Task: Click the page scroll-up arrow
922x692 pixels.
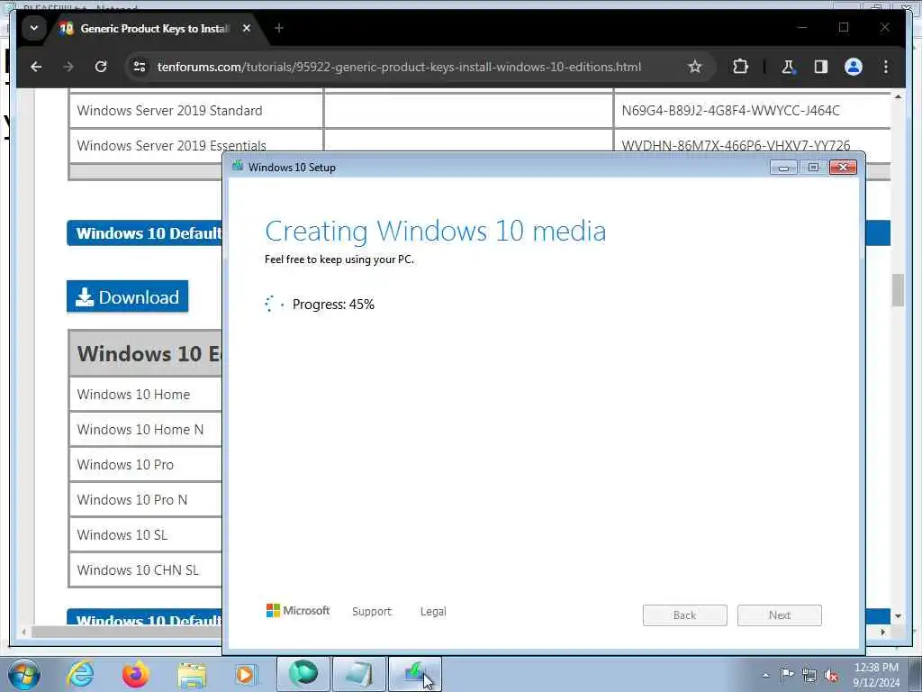Action: (898, 96)
